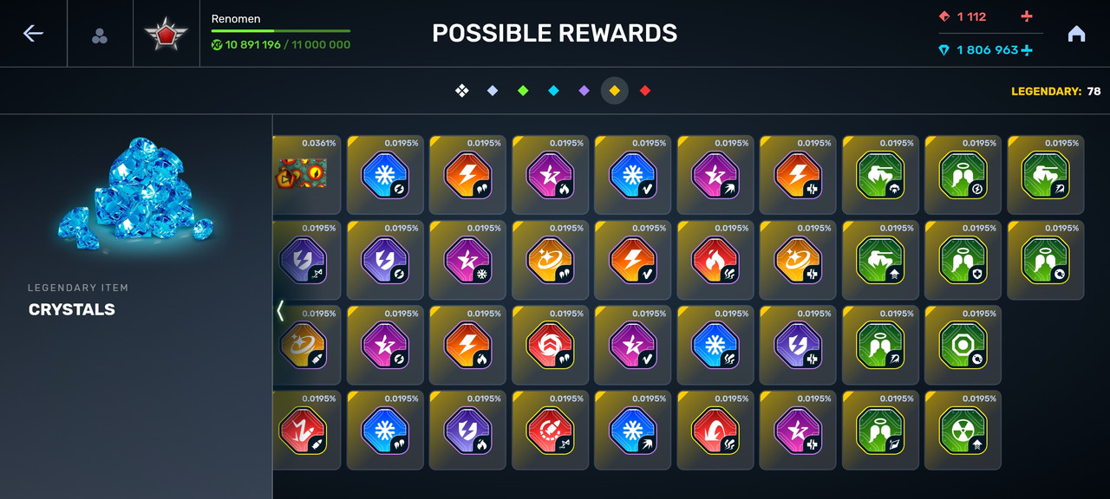Expand the list with the left chevron
Image resolution: width=1110 pixels, height=499 pixels.
pyautogui.click(x=280, y=310)
